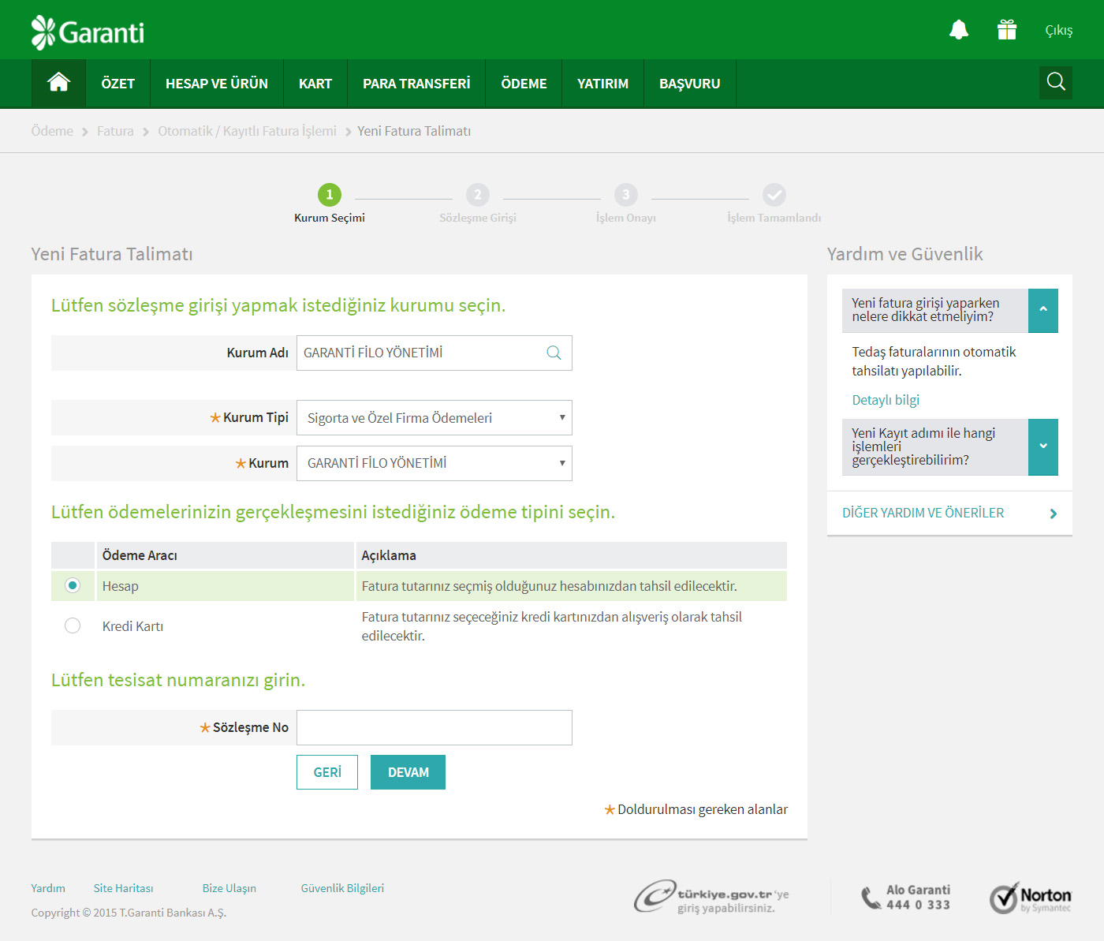Image resolution: width=1104 pixels, height=941 pixels.
Task: Open the search magnifier in navigation bar
Action: click(x=1056, y=82)
